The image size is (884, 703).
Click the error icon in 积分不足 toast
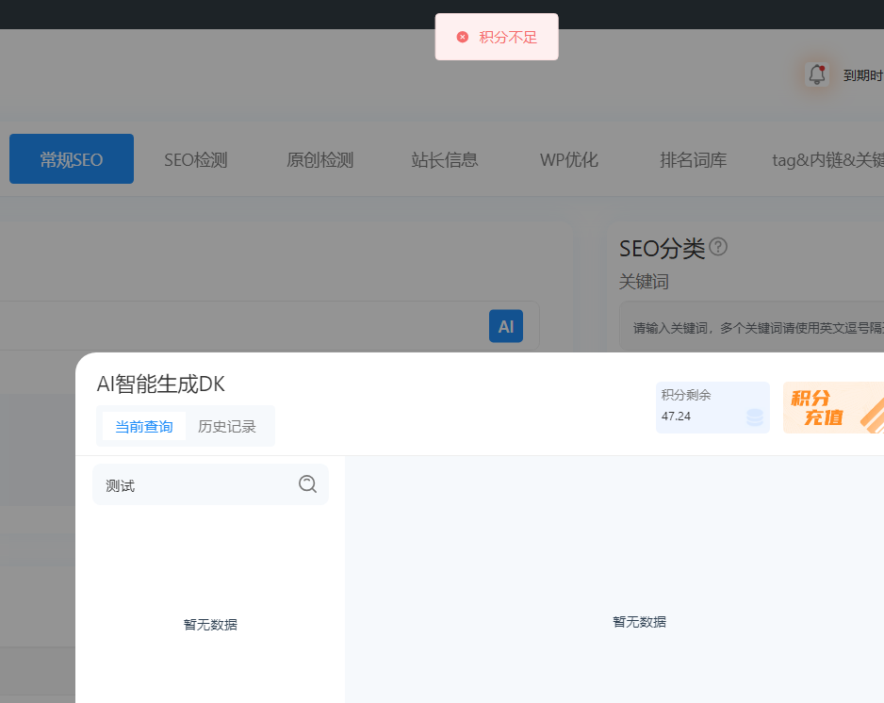(463, 37)
